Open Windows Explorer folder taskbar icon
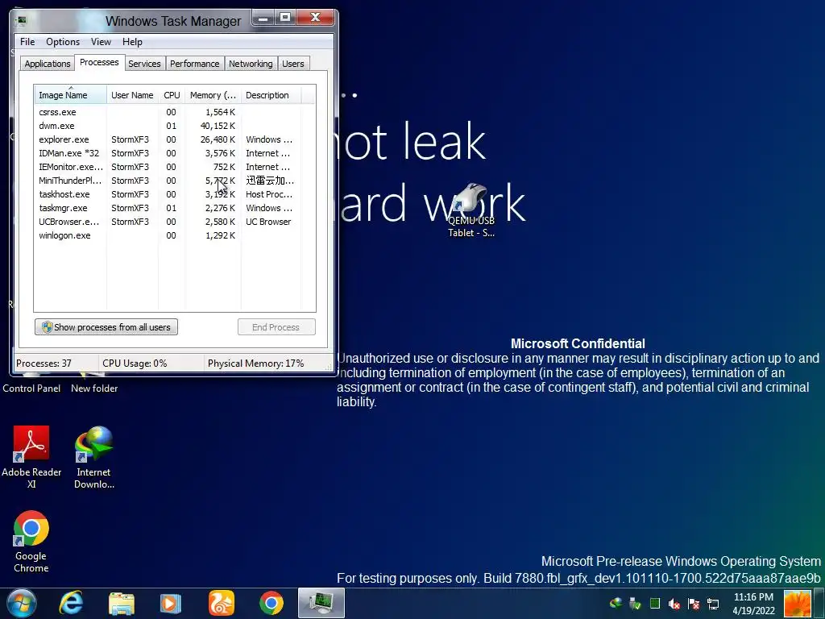This screenshot has width=825, height=619. (x=122, y=603)
